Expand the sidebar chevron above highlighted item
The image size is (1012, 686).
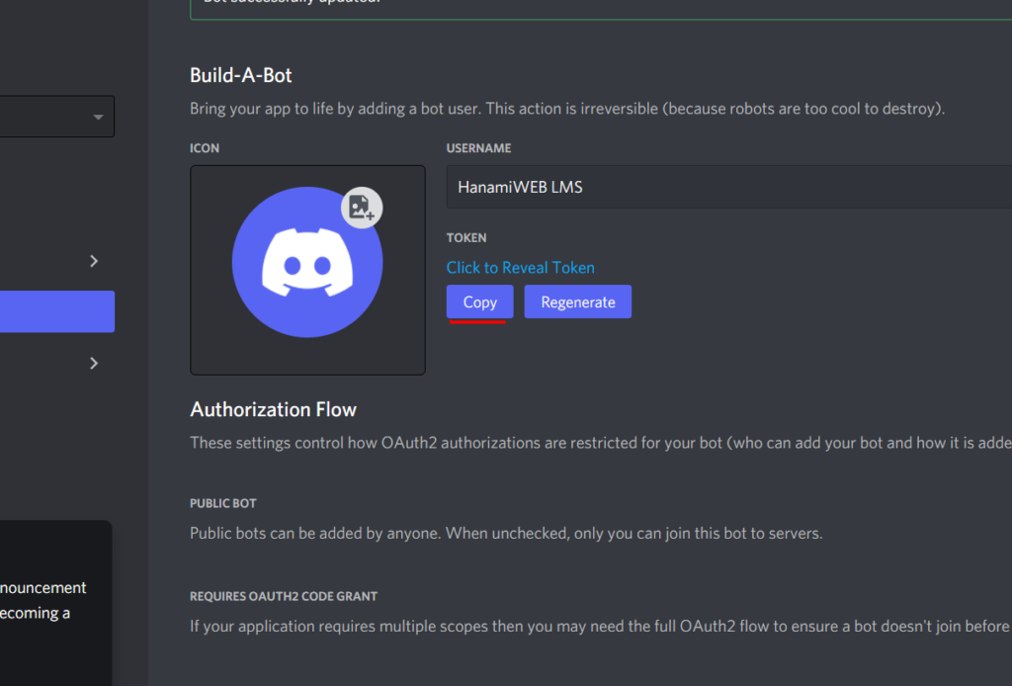[x=94, y=261]
